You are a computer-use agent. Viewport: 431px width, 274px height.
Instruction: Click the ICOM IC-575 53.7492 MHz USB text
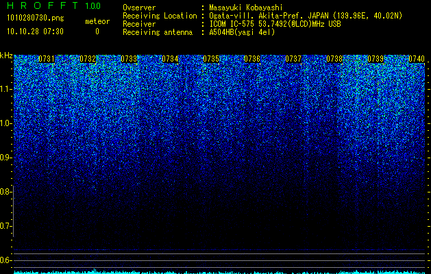pyautogui.click(x=275, y=24)
